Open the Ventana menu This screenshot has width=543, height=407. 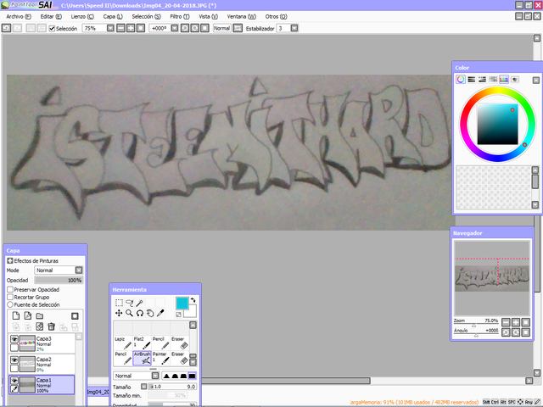click(x=241, y=16)
